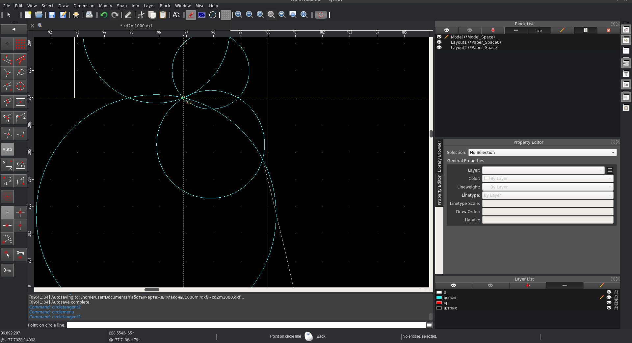632x343 pixels.
Task: Toggle the lock on штрих layer
Action: [x=616, y=308]
